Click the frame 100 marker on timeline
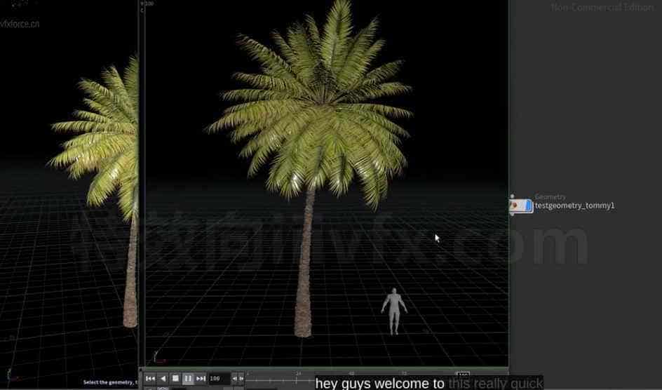Image resolution: width=662 pixels, height=390 pixels. click(x=463, y=375)
